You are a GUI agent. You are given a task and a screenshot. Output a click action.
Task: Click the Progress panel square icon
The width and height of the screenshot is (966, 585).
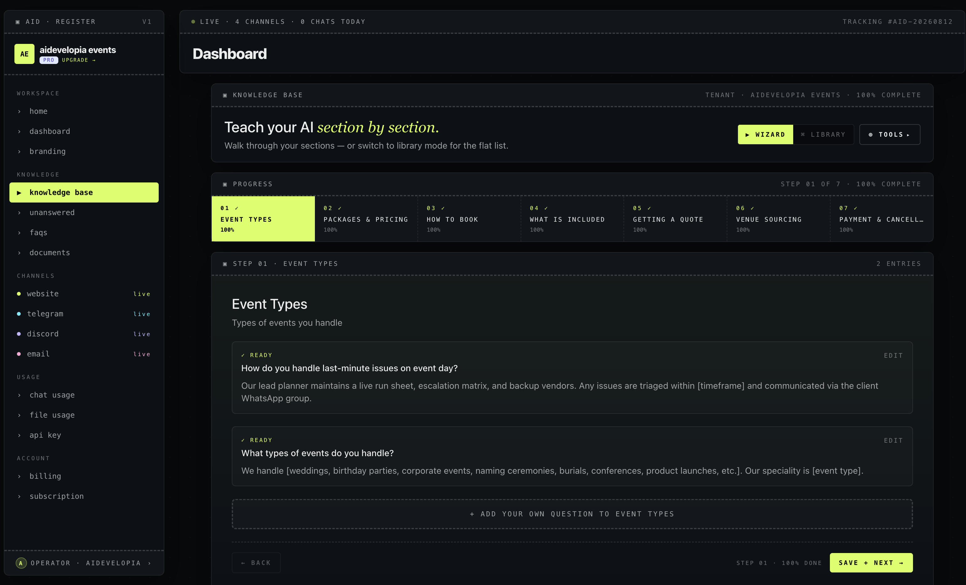click(225, 184)
